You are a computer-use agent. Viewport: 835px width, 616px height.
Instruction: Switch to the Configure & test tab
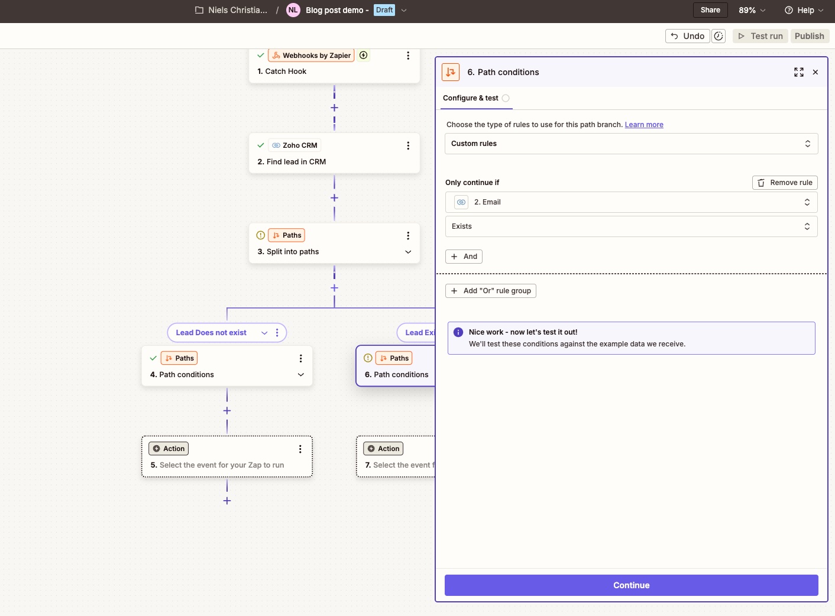tap(471, 98)
